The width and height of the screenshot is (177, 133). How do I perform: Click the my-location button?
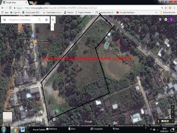(173, 107)
